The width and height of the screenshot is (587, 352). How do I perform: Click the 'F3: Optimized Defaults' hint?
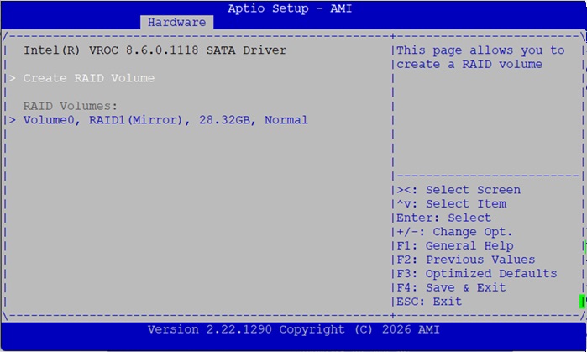click(476, 274)
